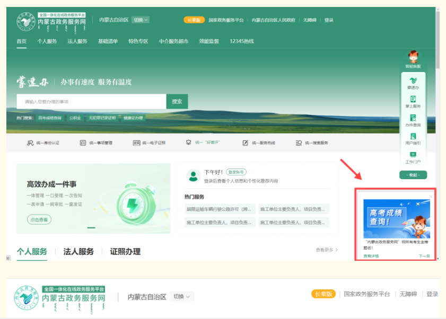Click the 智能客服 mascot icon

pos(413,57)
